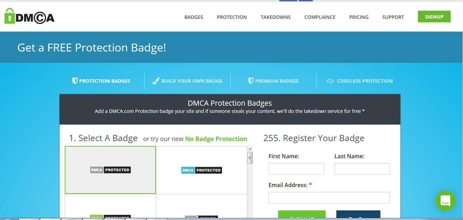
Task: Click the 'DMCA Protection Badges' title text
Action: pos(230,103)
